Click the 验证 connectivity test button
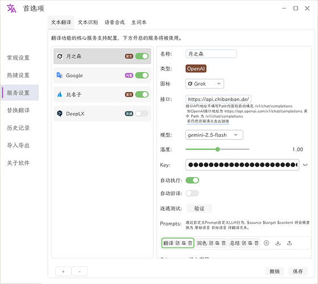Image resolution: width=318 pixels, height=284 pixels. click(199, 208)
